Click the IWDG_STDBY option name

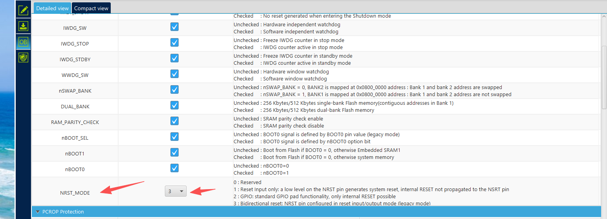[x=75, y=60]
